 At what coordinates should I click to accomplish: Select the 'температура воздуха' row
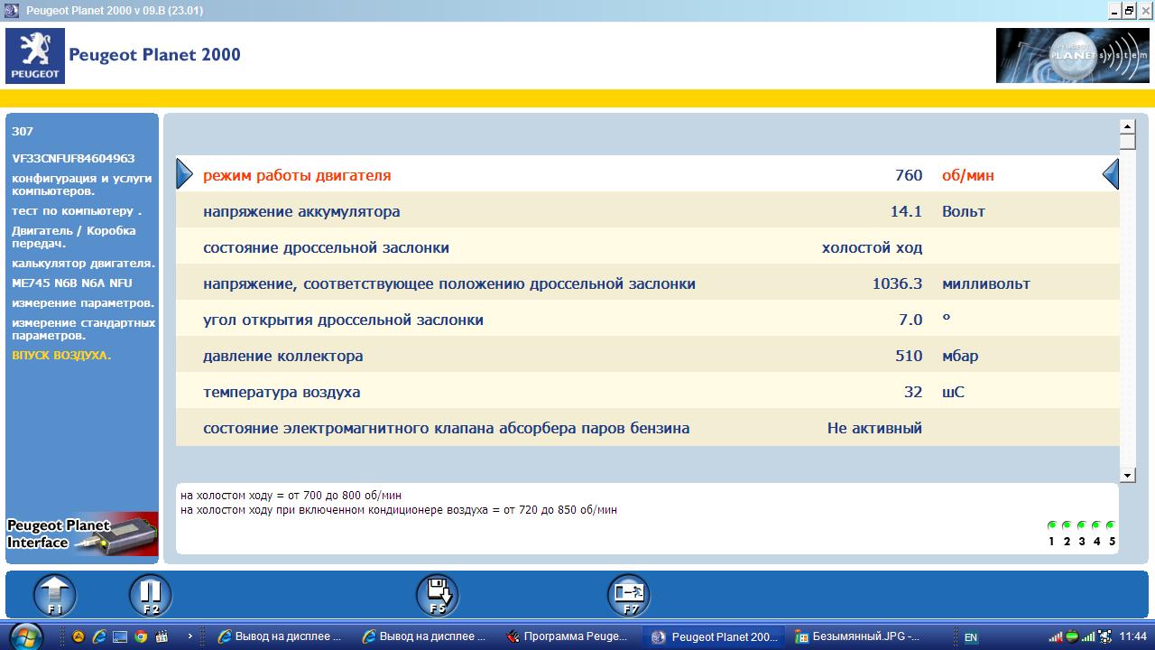pyautogui.click(x=647, y=391)
